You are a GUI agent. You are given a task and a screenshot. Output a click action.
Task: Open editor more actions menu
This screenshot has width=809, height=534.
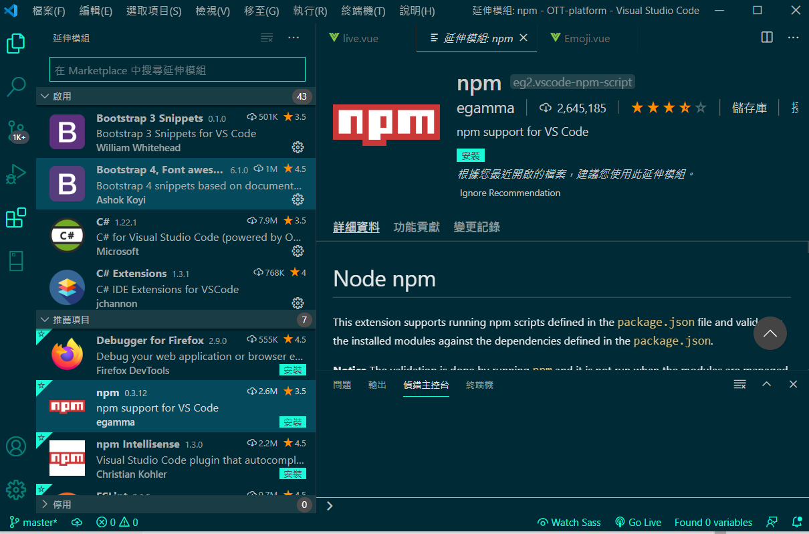pyautogui.click(x=793, y=38)
